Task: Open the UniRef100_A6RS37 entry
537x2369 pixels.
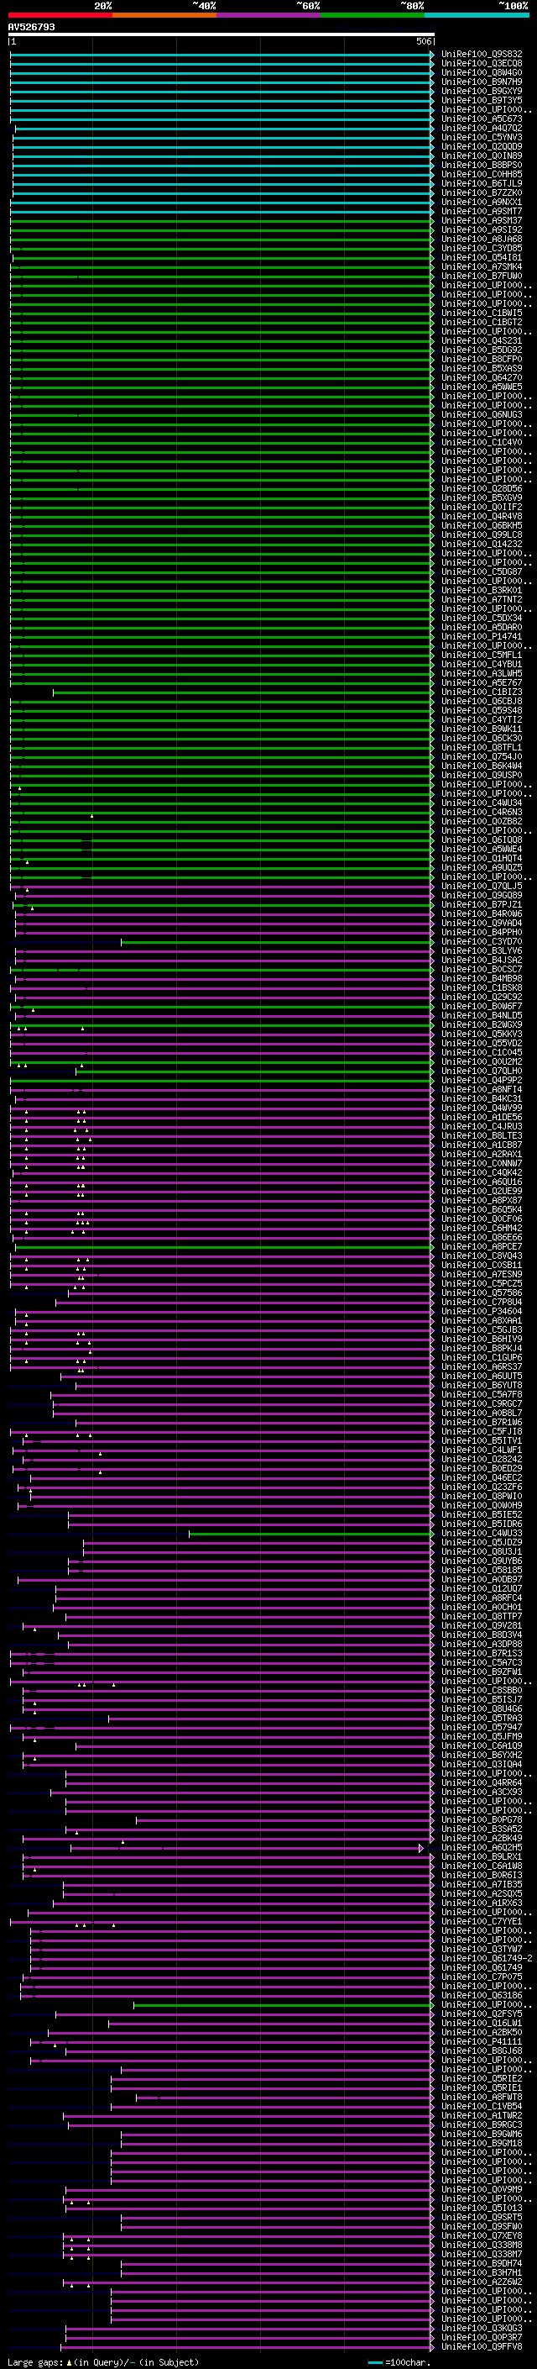Action: click(x=482, y=1366)
